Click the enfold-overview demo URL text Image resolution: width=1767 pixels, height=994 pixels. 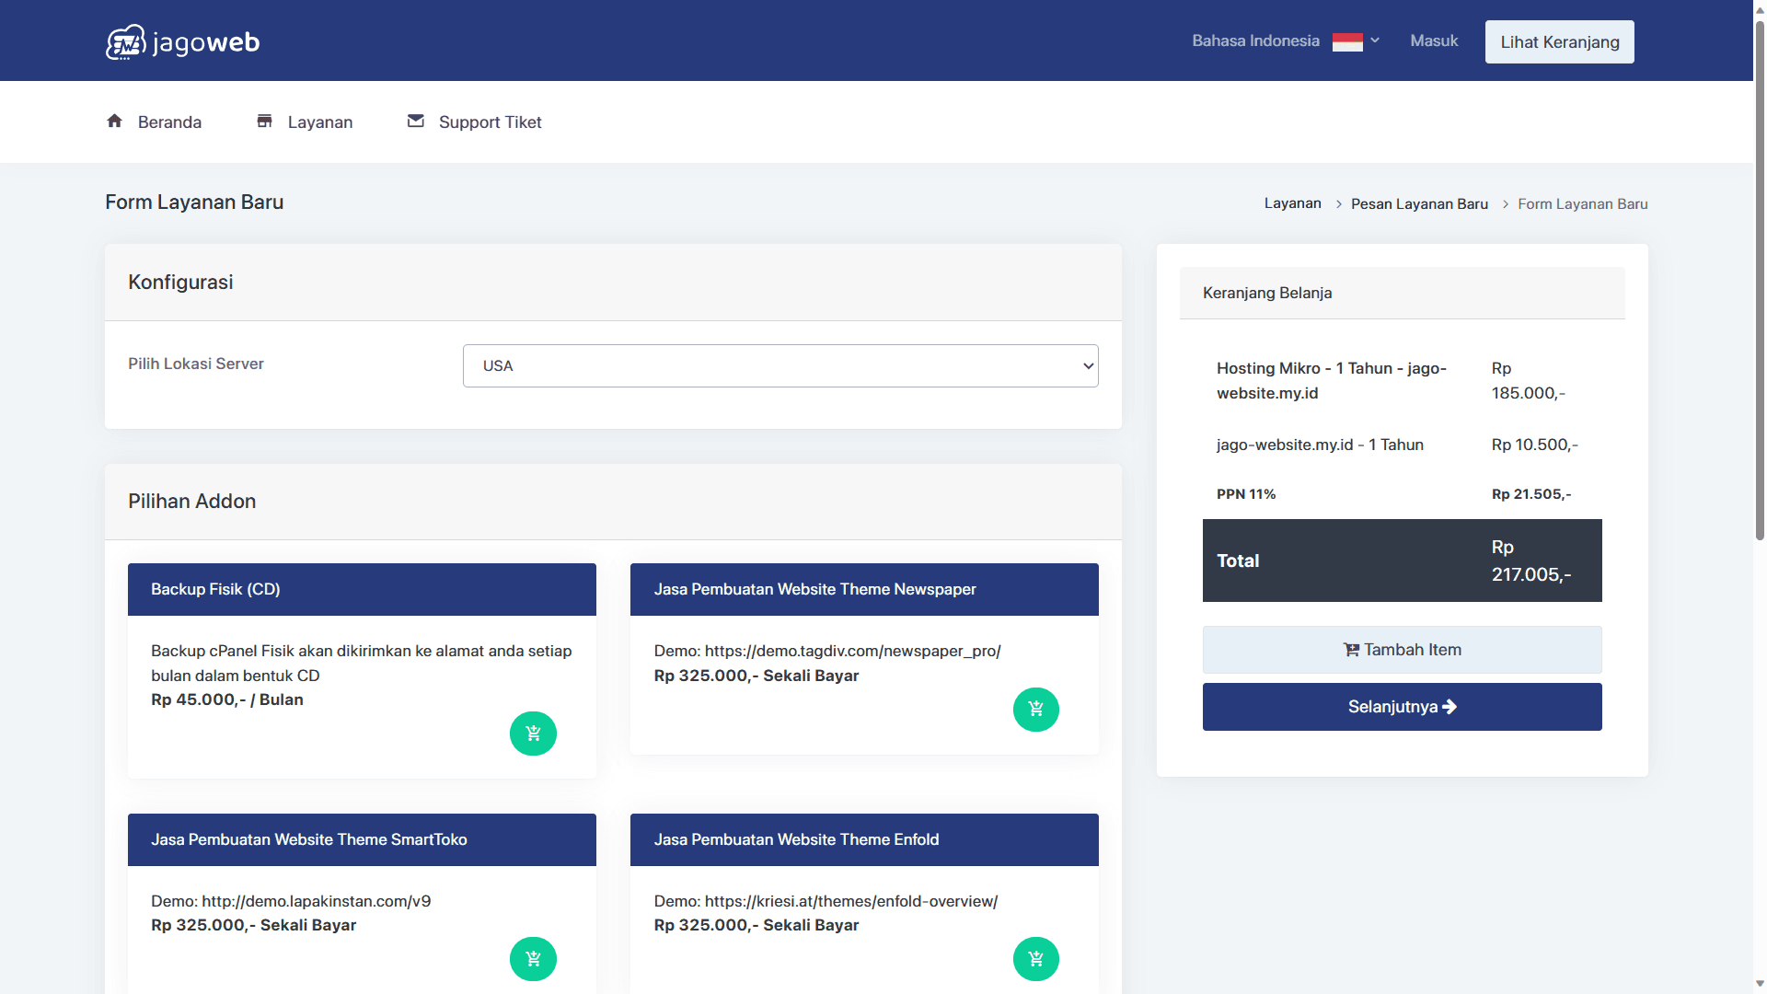point(851,901)
